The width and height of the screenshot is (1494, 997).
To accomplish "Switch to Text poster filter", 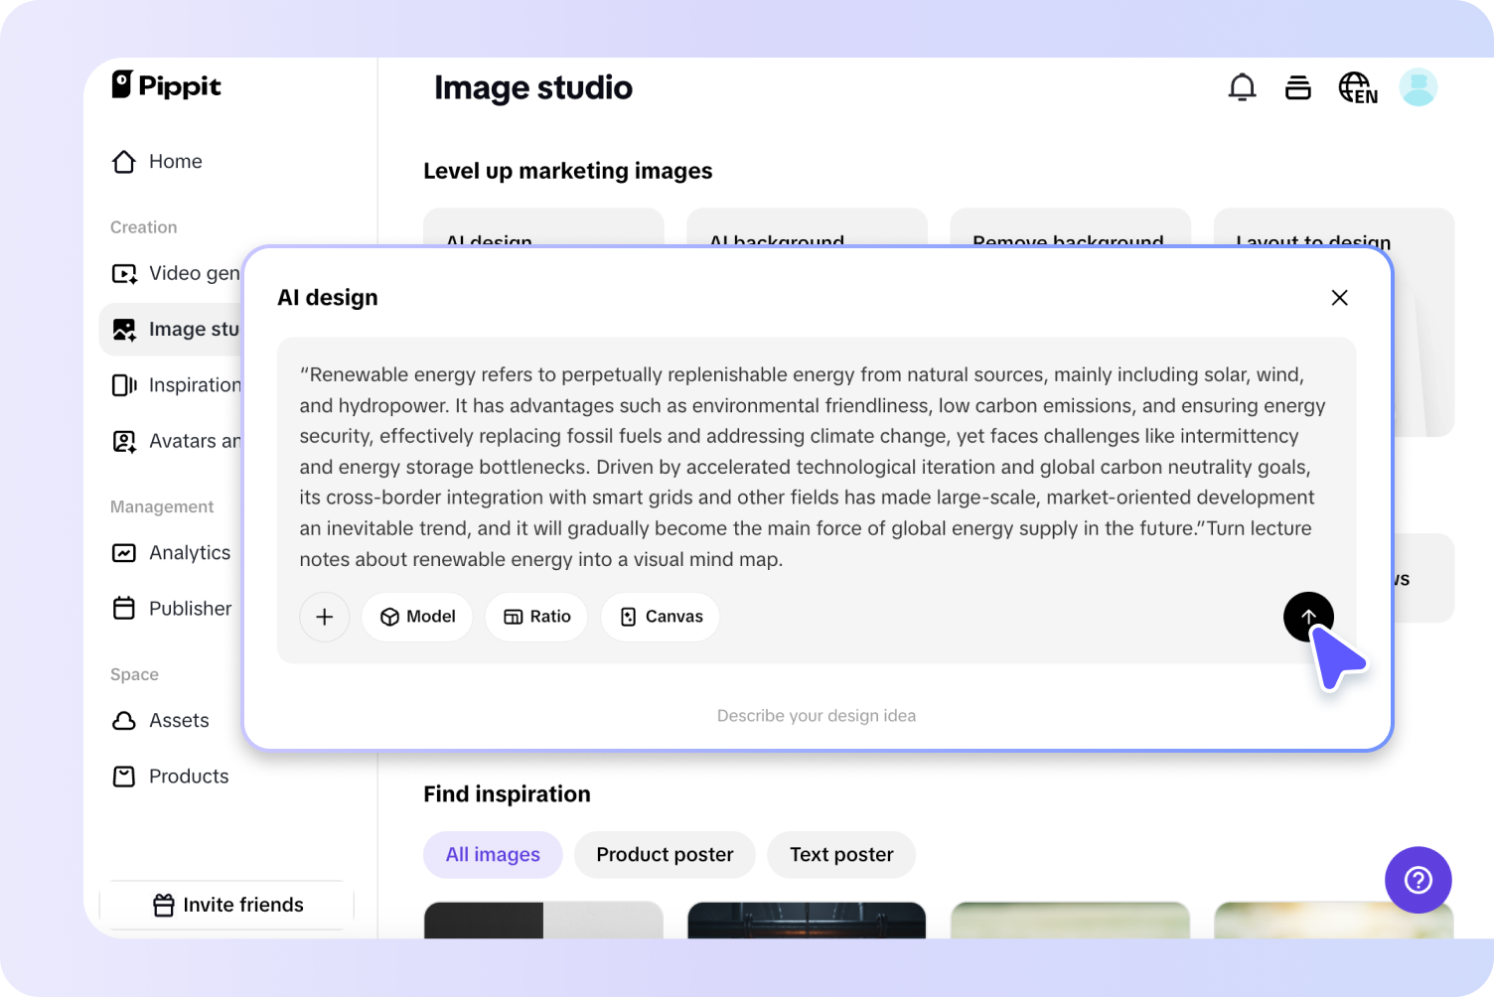I will click(x=841, y=854).
